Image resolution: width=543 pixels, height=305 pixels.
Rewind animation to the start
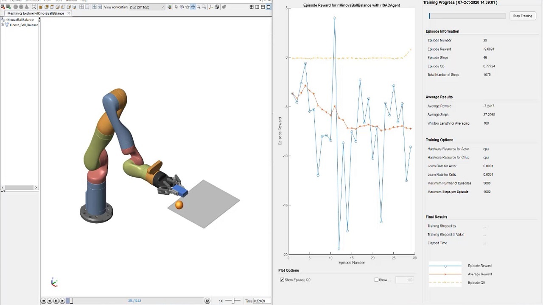43,301
